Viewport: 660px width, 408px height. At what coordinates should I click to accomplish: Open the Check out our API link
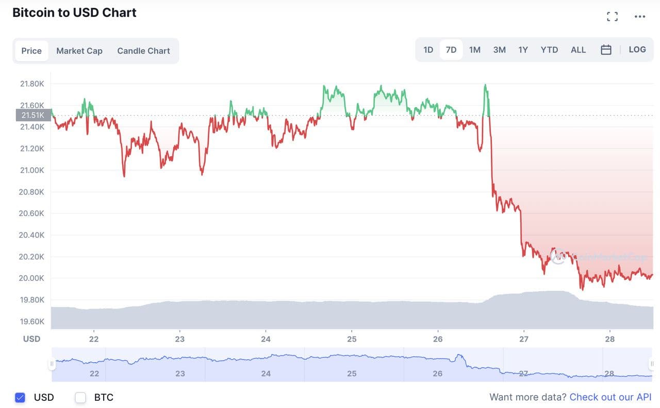610,397
